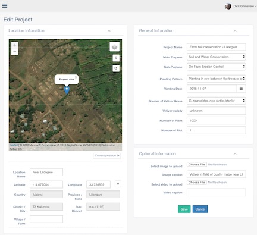This screenshot has height=235, width=257.
Task: Open the Sub-Purpose dropdown
Action: coord(217,67)
